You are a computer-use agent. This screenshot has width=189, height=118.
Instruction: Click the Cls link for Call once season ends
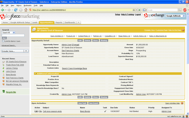coord(40,111)
